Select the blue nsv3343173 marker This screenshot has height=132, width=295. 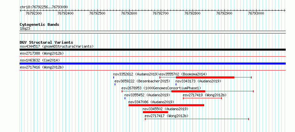click(176, 84)
